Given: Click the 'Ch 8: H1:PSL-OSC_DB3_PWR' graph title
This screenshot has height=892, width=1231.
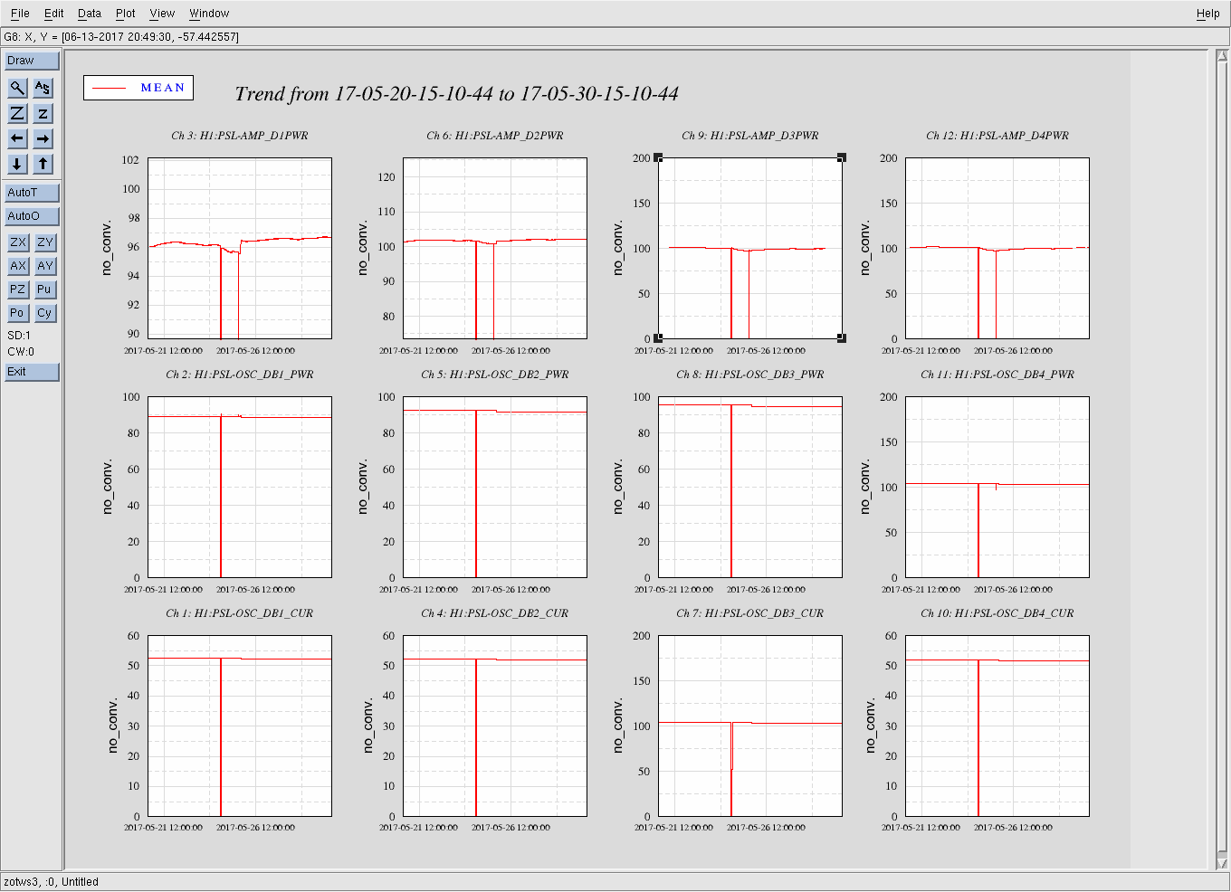Looking at the screenshot, I should (x=750, y=375).
